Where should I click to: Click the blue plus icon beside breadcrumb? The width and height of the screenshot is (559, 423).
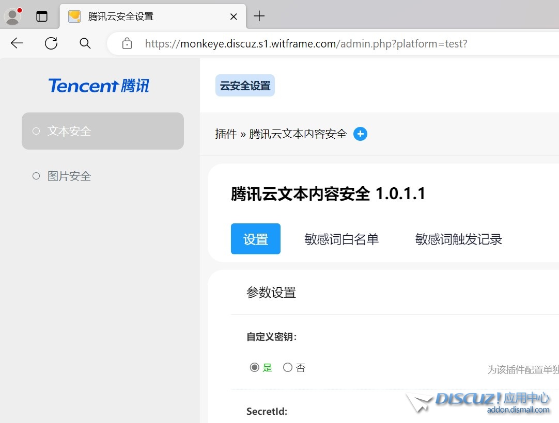click(x=361, y=134)
